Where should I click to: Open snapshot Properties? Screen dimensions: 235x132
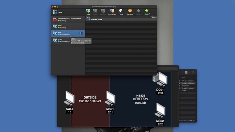point(112,12)
